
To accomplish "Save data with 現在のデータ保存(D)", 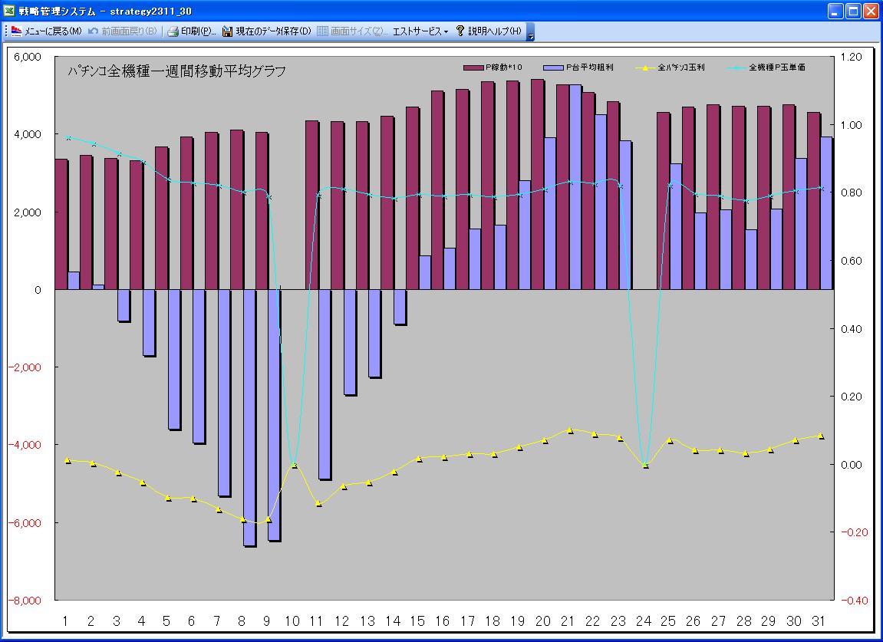I will point(266,31).
